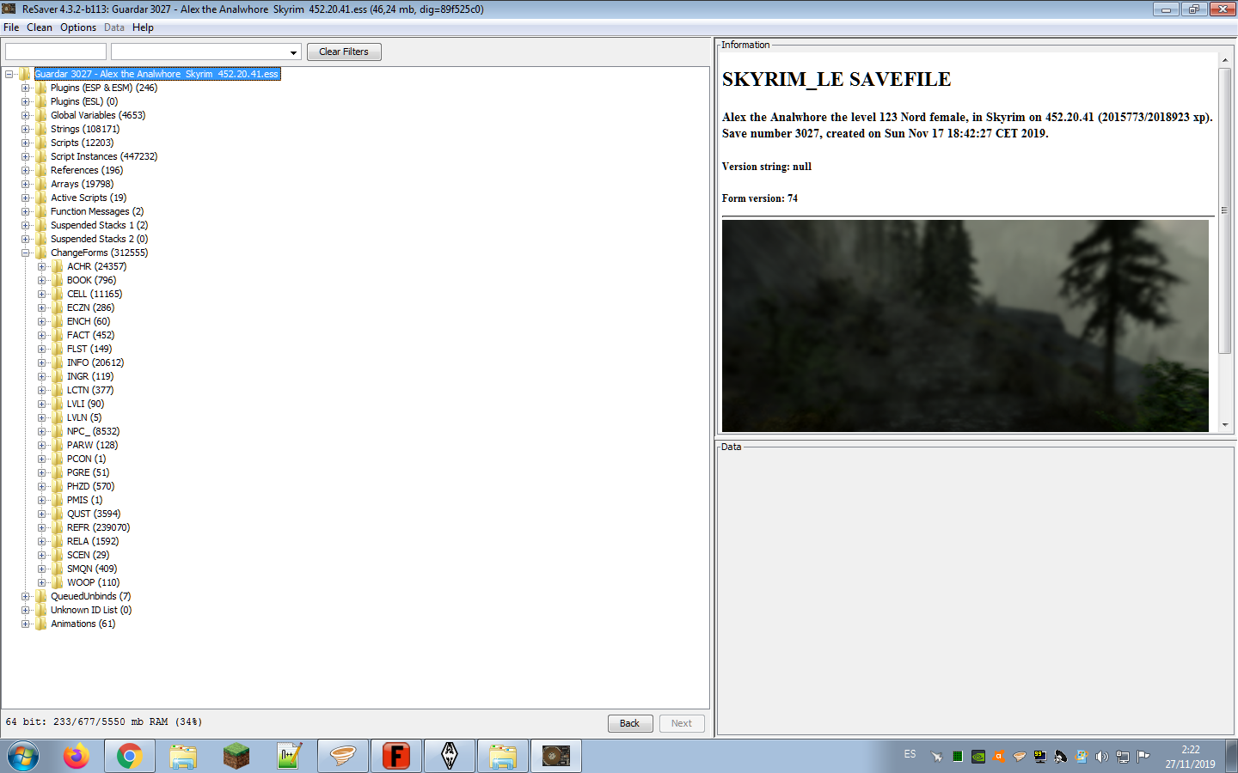Expand the Unknown ID List node

click(26, 610)
